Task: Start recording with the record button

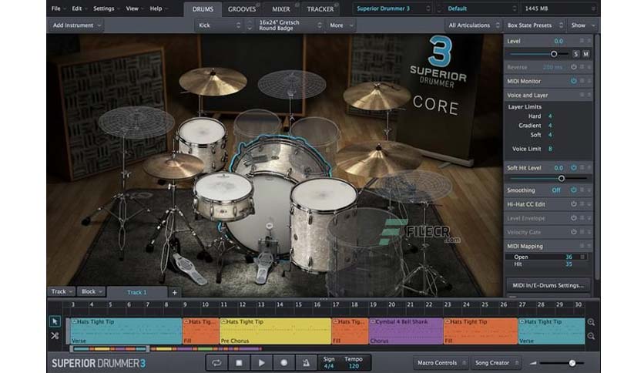Action: tap(283, 363)
